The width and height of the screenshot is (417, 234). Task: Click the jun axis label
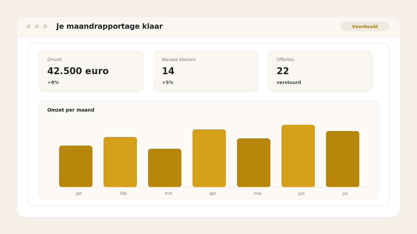point(301,193)
